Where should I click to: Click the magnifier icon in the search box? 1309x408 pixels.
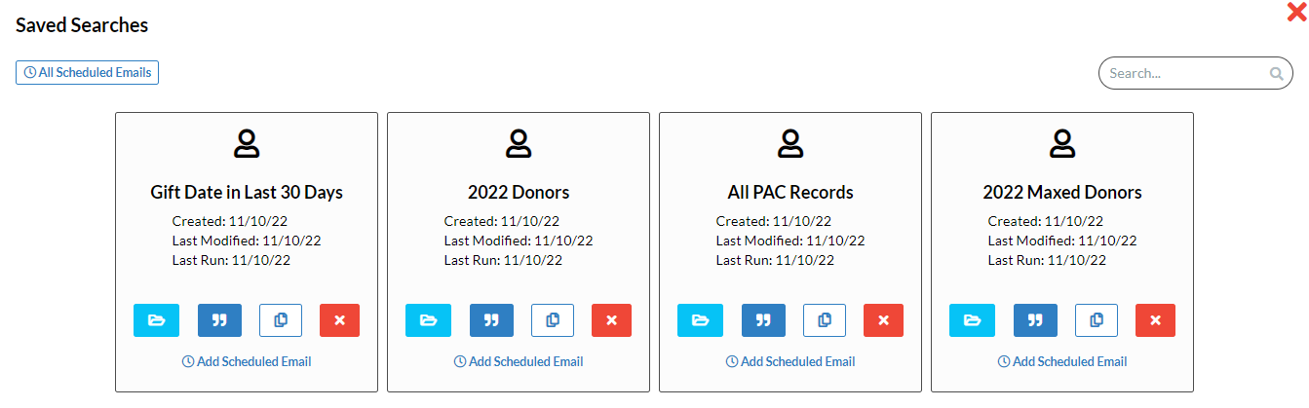(x=1276, y=74)
